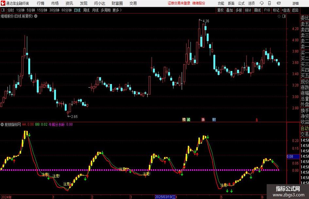Open the 发现 menu
This screenshot has height=199, width=309.
[x=84, y=3]
